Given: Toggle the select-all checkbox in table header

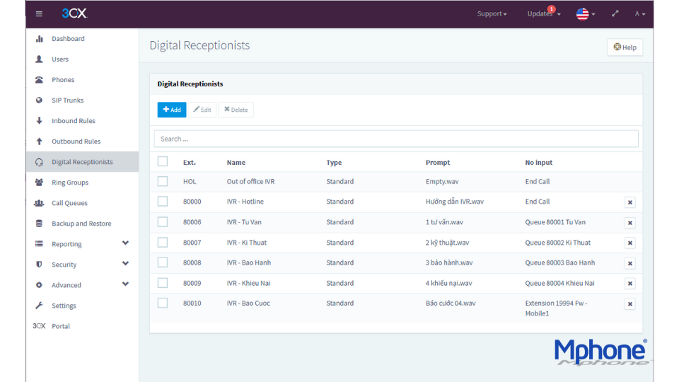Looking at the screenshot, I should tap(163, 161).
